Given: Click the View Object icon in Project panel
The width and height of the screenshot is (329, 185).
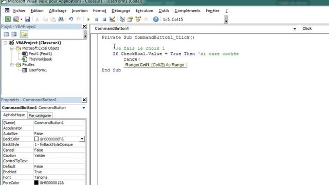Looking at the screenshot, I should tap(14, 34).
